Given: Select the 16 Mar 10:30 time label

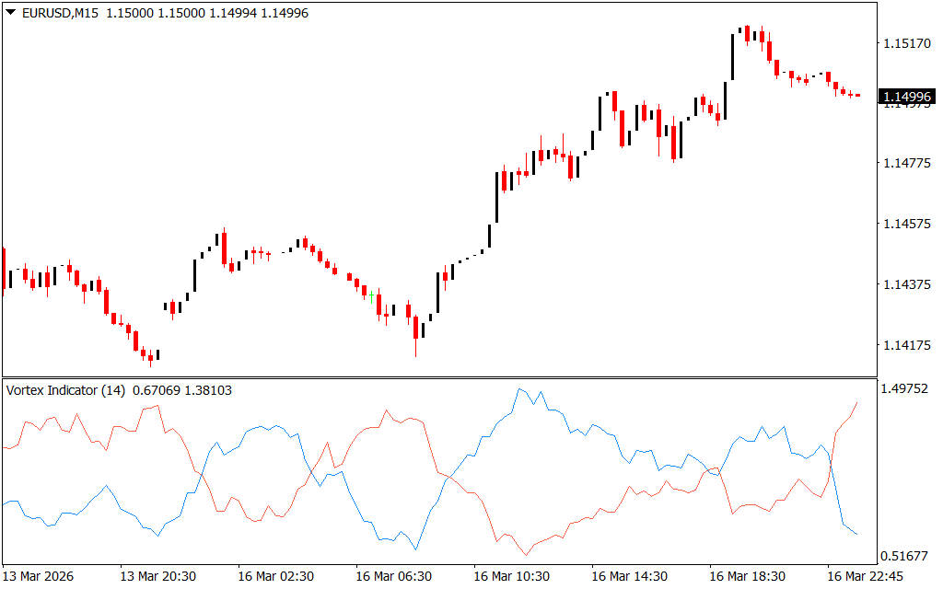Looking at the screenshot, I should [511, 576].
